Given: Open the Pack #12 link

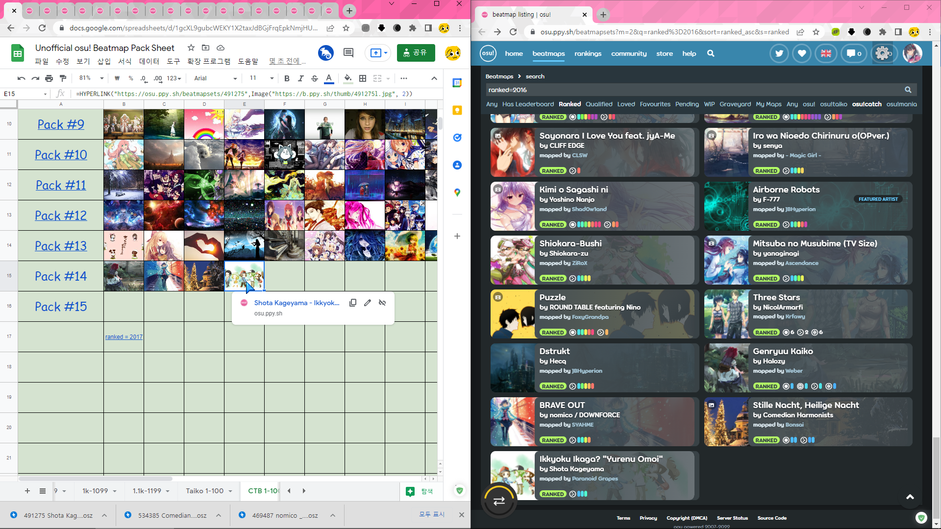Looking at the screenshot, I should (61, 216).
